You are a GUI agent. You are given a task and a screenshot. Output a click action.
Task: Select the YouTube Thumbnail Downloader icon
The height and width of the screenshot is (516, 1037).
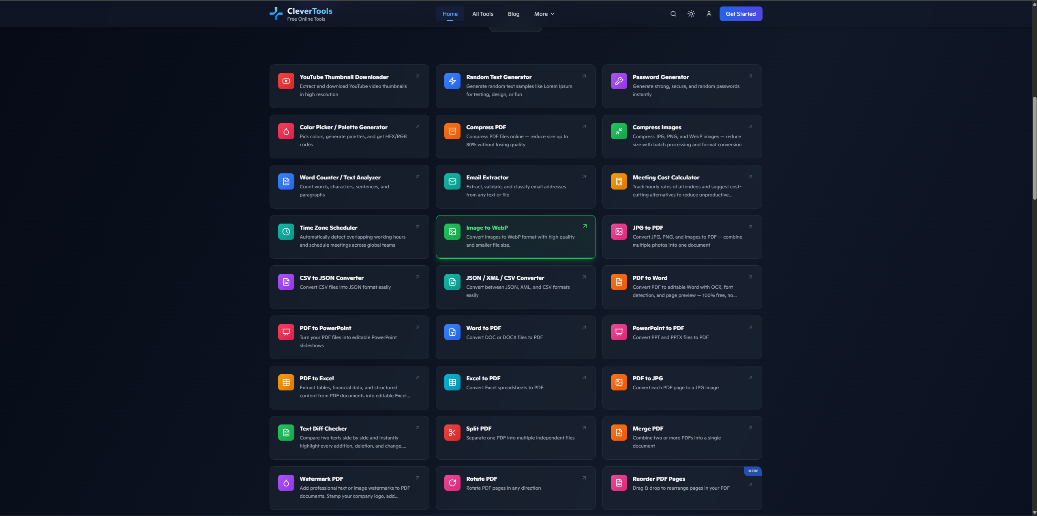(286, 81)
